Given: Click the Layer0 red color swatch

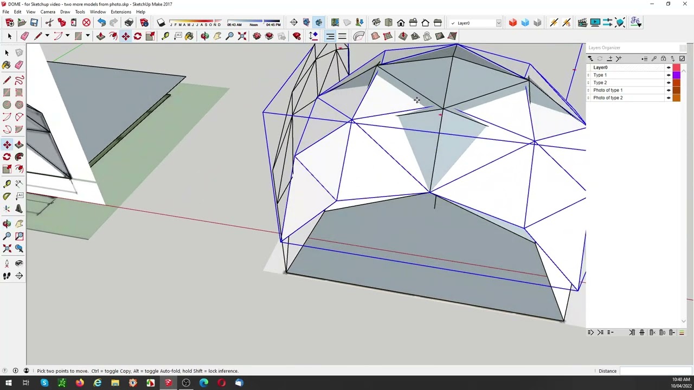Looking at the screenshot, I should [x=677, y=68].
